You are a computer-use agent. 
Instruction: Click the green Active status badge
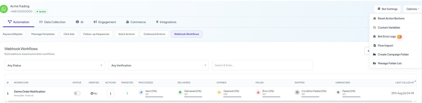[41, 12]
